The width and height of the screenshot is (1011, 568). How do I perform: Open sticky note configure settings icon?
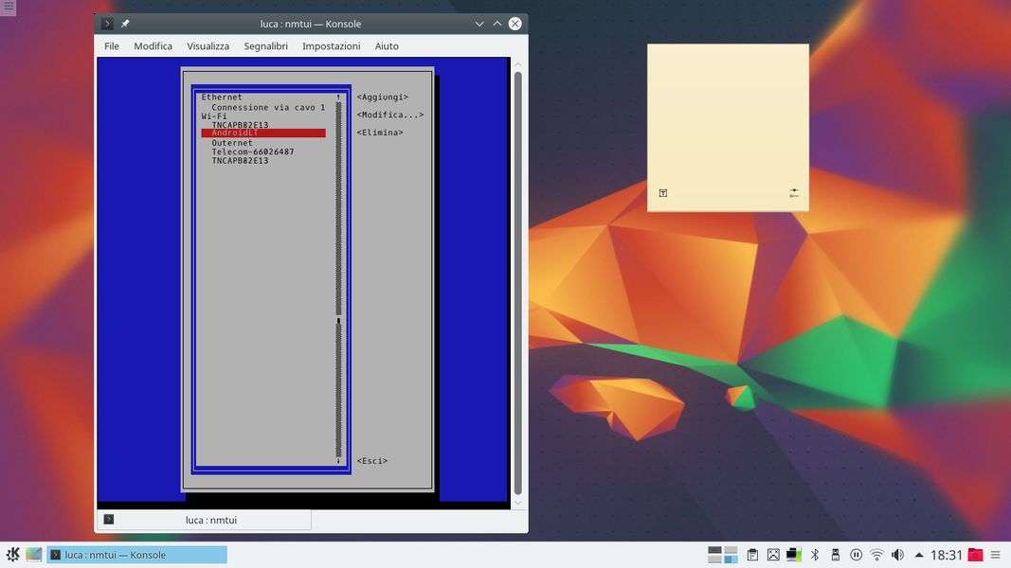793,193
